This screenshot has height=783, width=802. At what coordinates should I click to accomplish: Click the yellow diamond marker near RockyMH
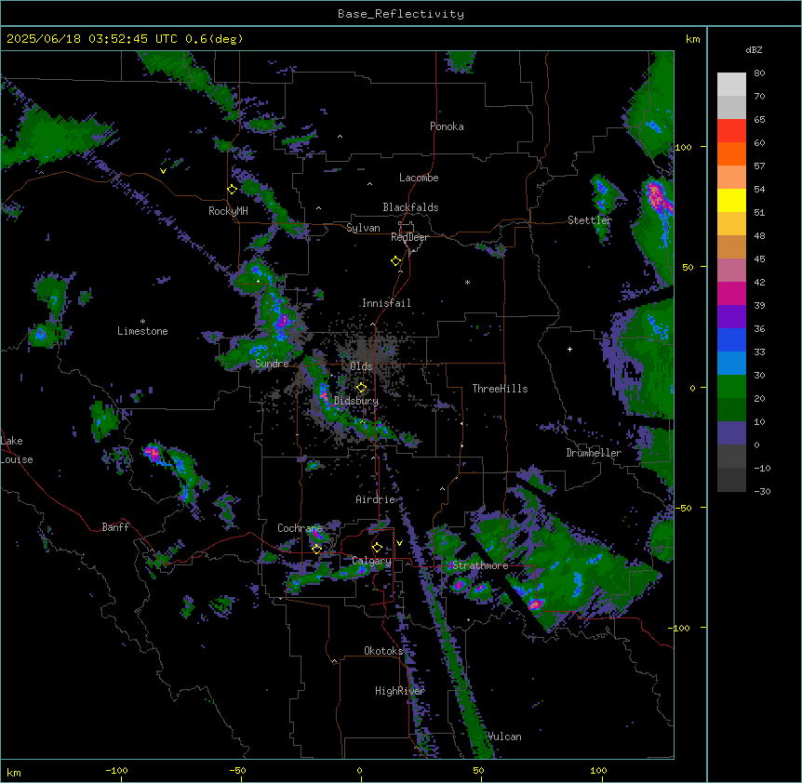[x=233, y=190]
